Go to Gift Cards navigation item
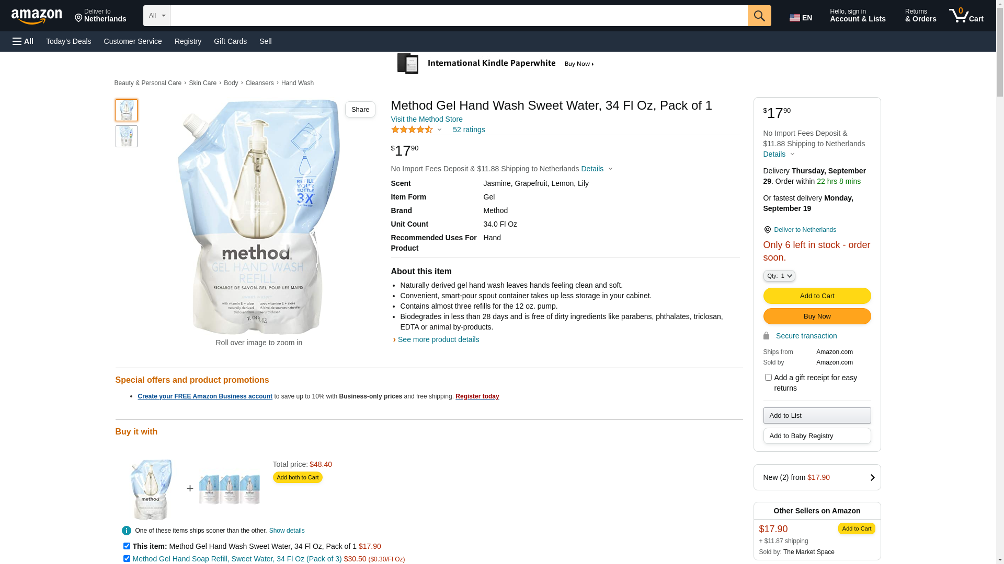 [230, 41]
